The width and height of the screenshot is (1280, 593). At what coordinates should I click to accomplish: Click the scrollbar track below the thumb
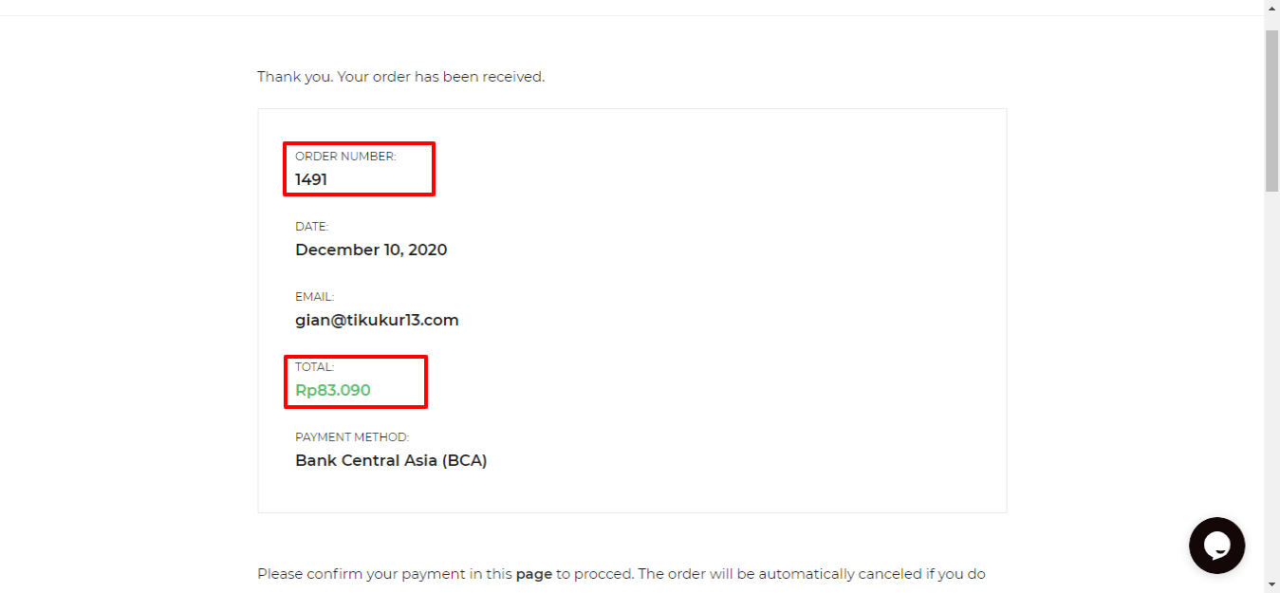[1271, 380]
